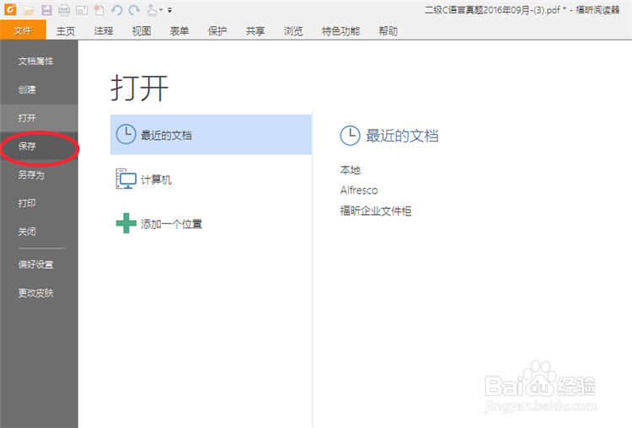Image resolution: width=632 pixels, height=428 pixels.
Task: Open the customize quick access toolbar dropdown
Action: pyautogui.click(x=169, y=10)
